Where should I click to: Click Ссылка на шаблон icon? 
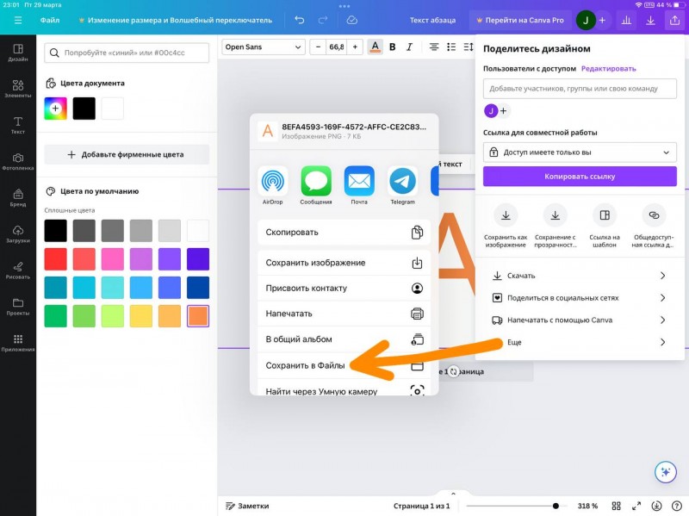coord(605,215)
